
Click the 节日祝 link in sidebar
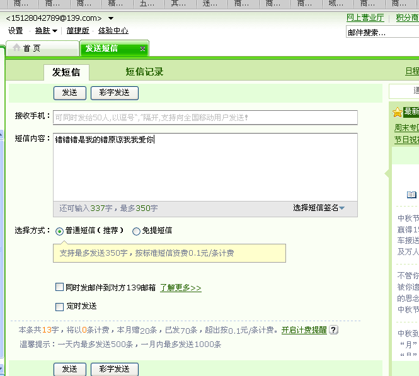point(406,139)
